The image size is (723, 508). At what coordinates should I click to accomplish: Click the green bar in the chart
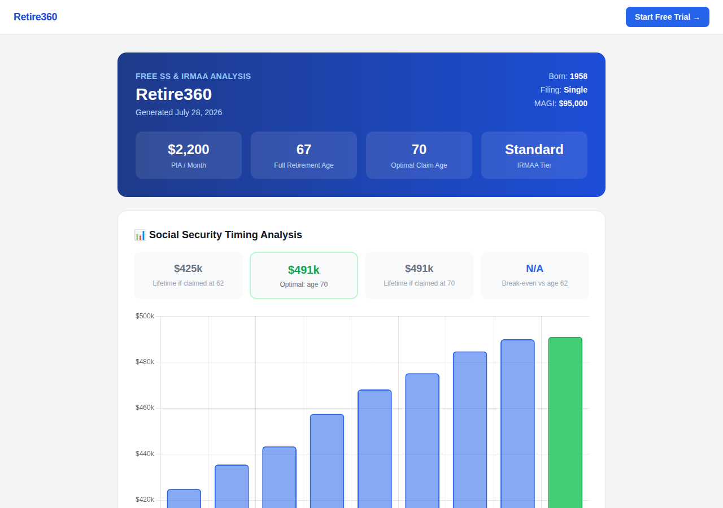(565, 422)
